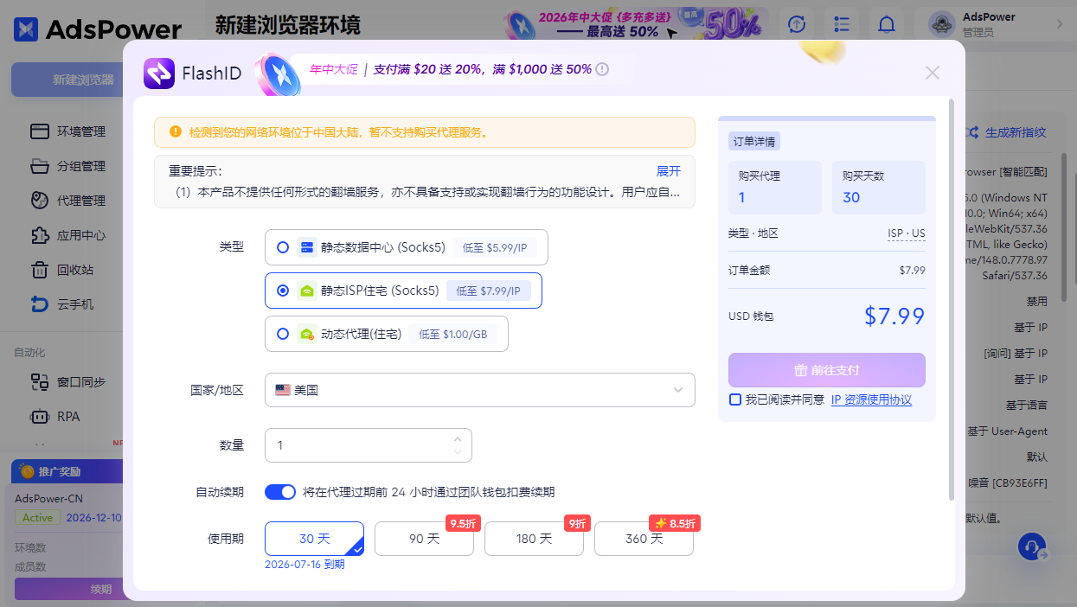Click the US flag icon in country field
The width and height of the screenshot is (1077, 607).
[x=283, y=390]
